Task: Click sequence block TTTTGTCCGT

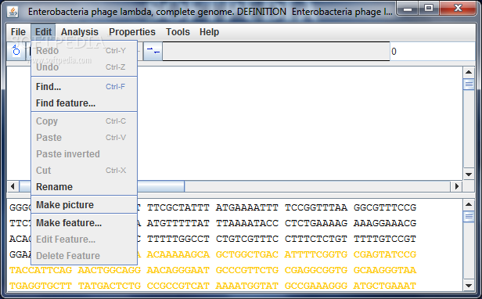Action: [385, 239]
